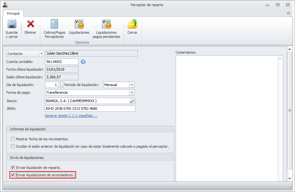This screenshot has height=192, width=295.
Task: Click the Guardar y cerrar save icon
Action: click(12, 24)
